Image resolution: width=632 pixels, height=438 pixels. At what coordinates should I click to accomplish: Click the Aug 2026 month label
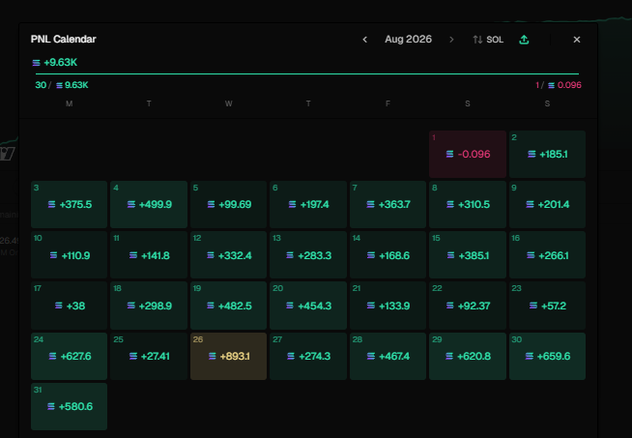pos(408,39)
